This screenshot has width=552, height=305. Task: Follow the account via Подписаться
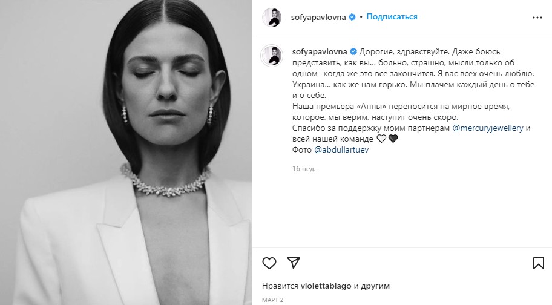(392, 16)
